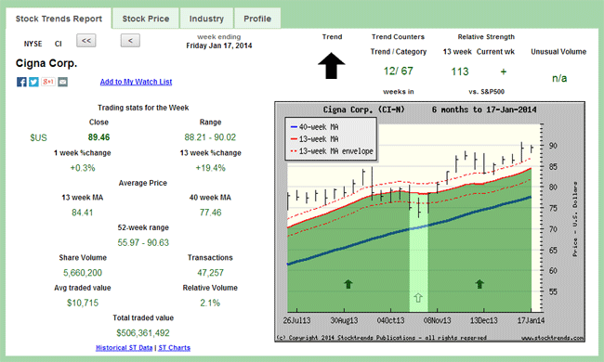Click the current week plus sign
The width and height of the screenshot is (604, 362).
503,71
